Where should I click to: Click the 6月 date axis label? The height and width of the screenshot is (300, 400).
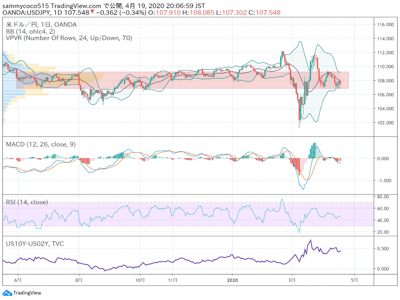point(18,280)
